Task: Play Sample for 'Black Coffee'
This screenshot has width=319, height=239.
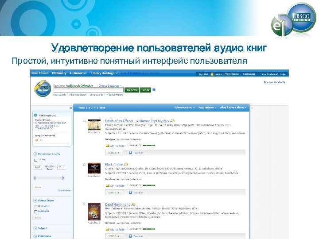Action: pyautogui.click(x=114, y=192)
